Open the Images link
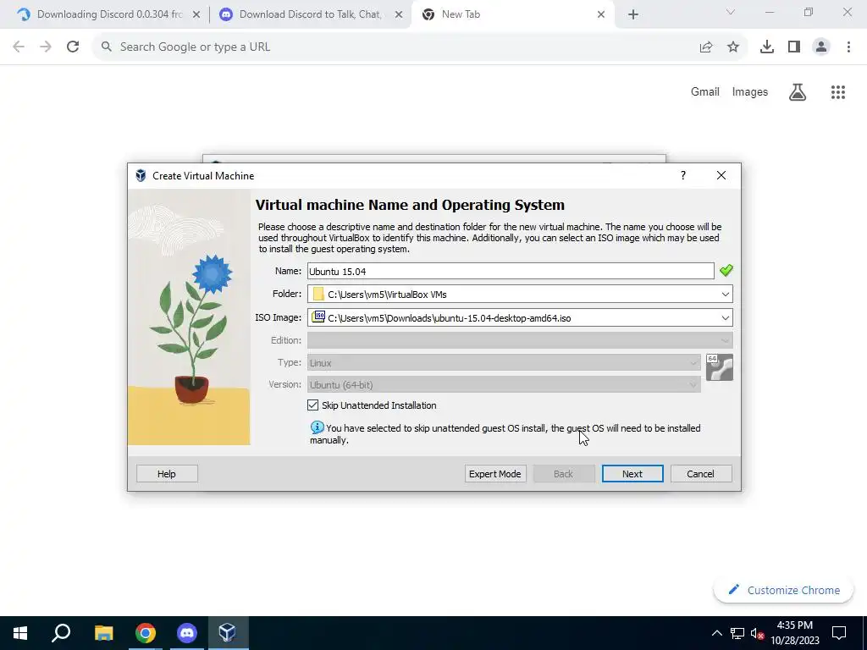Screen dimensions: 867x650 (750, 91)
